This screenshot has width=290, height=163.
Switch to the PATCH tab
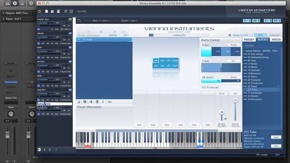(x=276, y=39)
